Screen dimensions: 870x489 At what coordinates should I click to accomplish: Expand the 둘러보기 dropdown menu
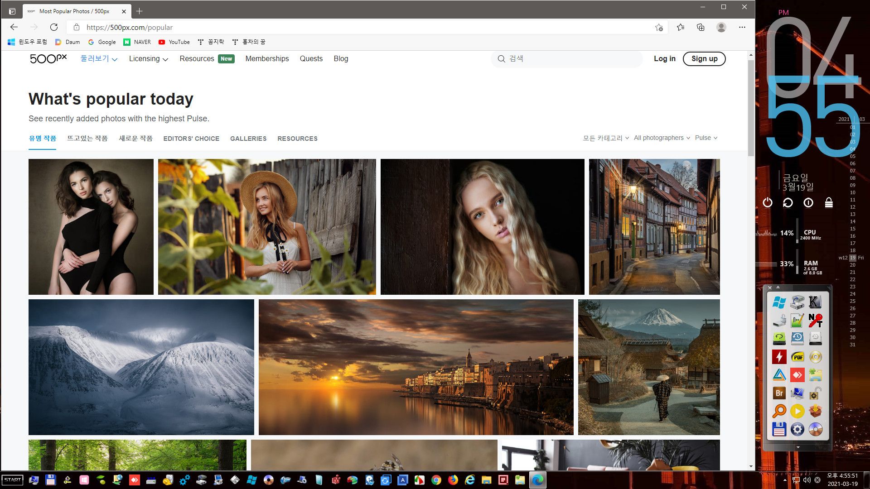(x=99, y=59)
